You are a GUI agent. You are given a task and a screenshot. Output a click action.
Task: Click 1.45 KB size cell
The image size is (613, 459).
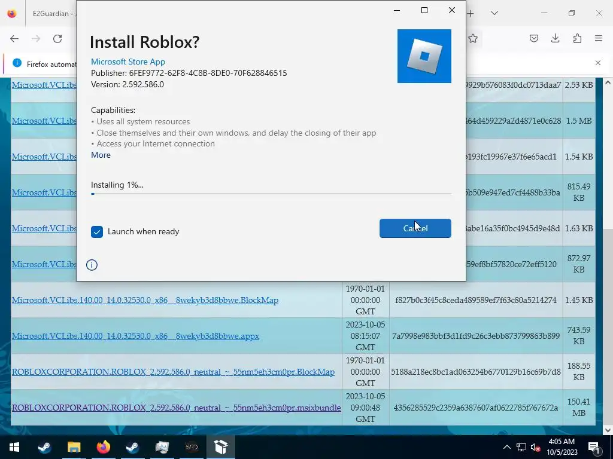[x=579, y=300]
